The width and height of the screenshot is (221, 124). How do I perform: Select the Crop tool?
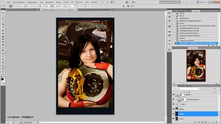pyautogui.click(x=3, y=24)
